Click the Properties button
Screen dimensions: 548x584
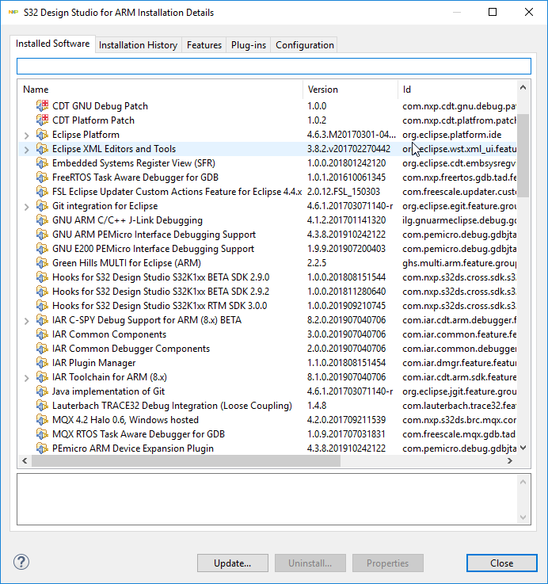[387, 563]
